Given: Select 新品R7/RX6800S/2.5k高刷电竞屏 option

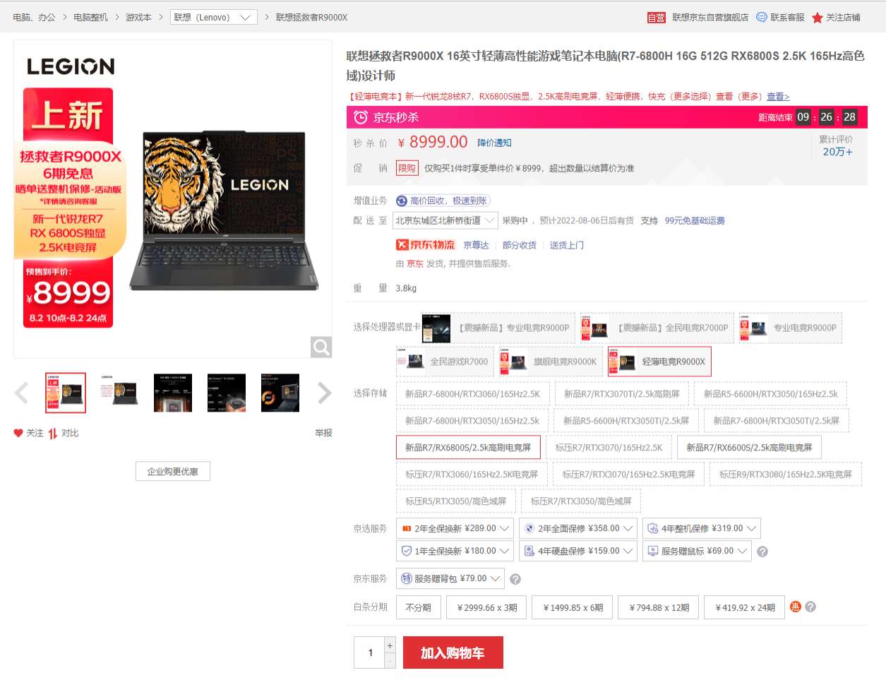Looking at the screenshot, I should [468, 448].
